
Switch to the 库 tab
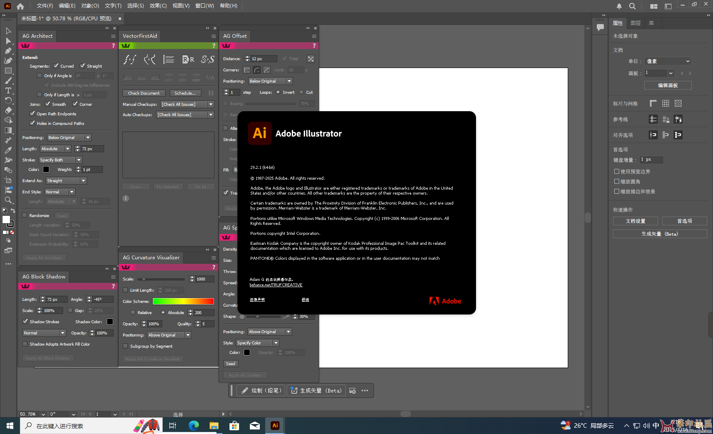[651, 23]
